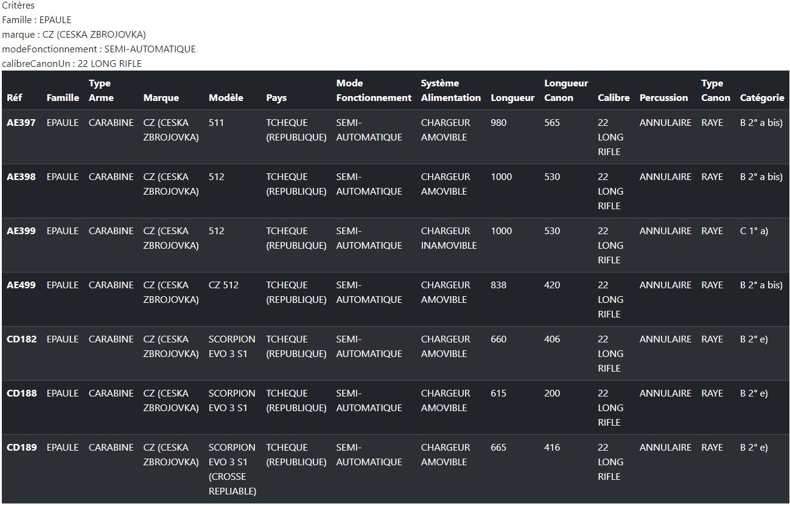790x506 pixels.
Task: Click the 'Type Arme' column header
Action: pos(101,90)
